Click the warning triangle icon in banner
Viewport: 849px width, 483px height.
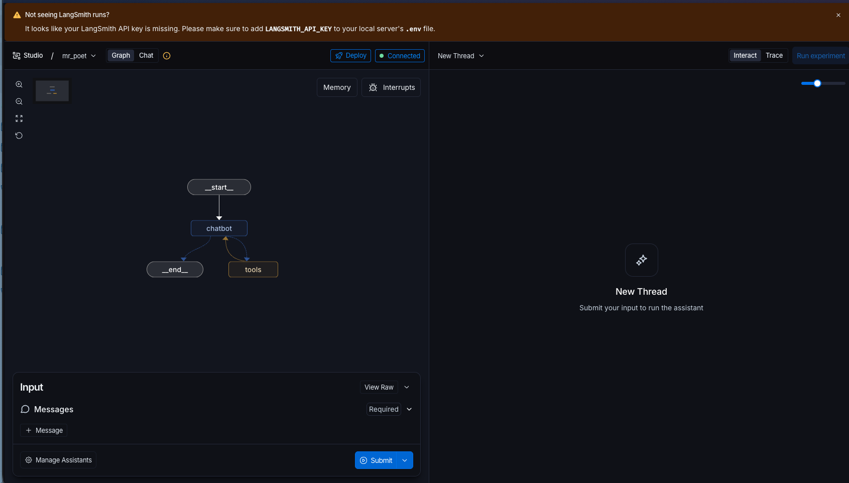17,15
